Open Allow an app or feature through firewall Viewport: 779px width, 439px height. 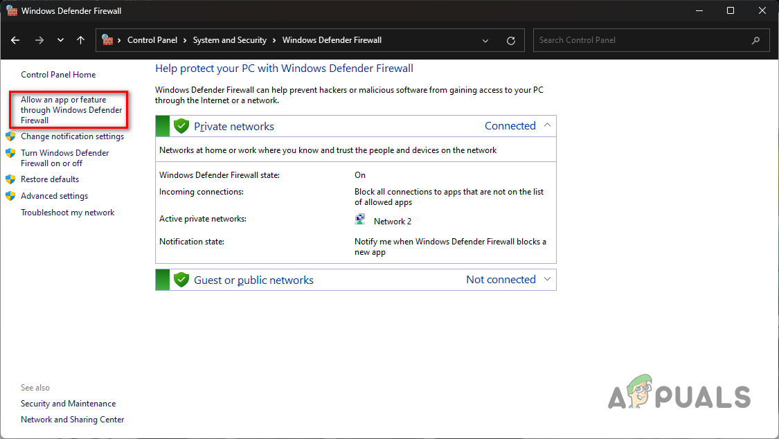[71, 109]
